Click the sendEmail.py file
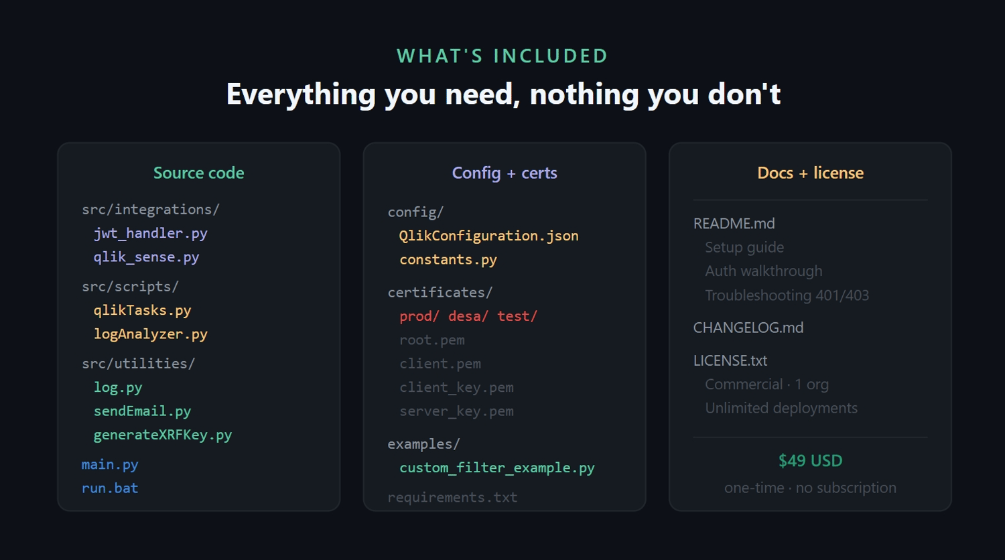The image size is (1005, 560). [142, 411]
